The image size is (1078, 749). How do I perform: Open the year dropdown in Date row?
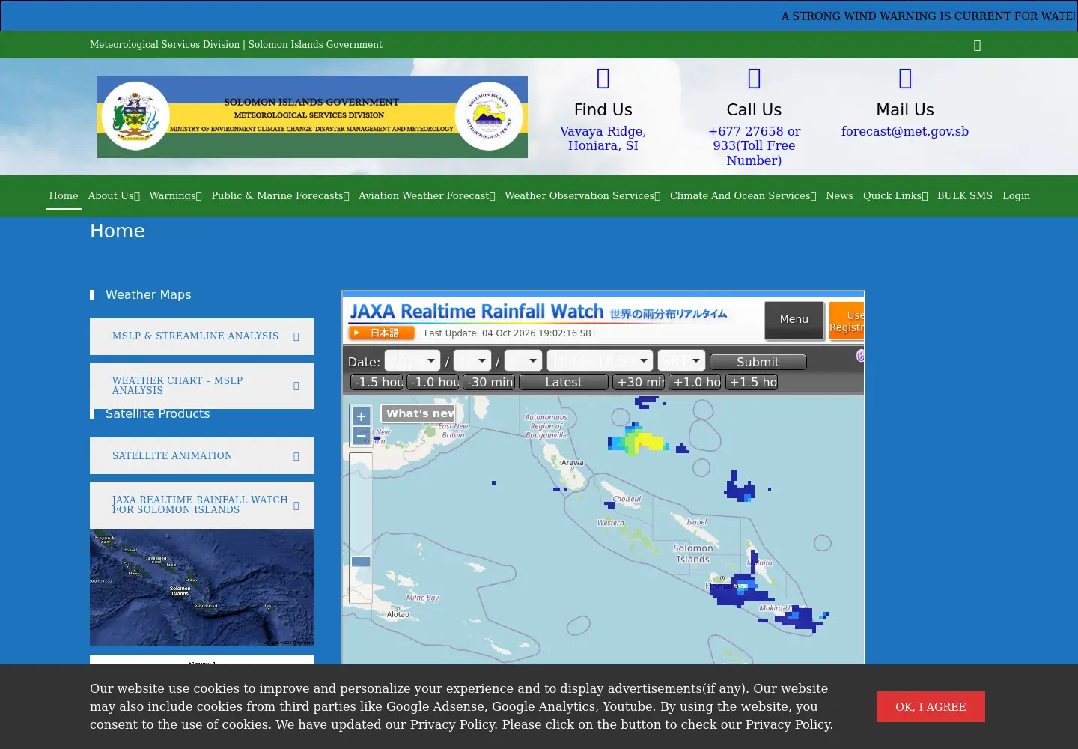click(412, 361)
